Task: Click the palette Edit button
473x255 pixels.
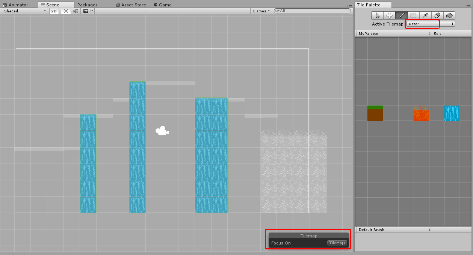Action: [x=437, y=33]
